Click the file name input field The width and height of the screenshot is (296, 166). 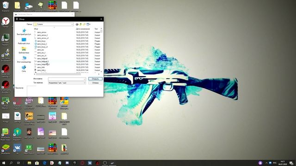pos(67,79)
